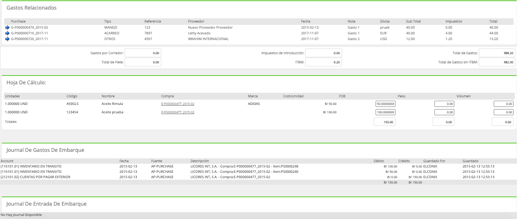Click the FOB totals field 150.00

(x=385, y=122)
